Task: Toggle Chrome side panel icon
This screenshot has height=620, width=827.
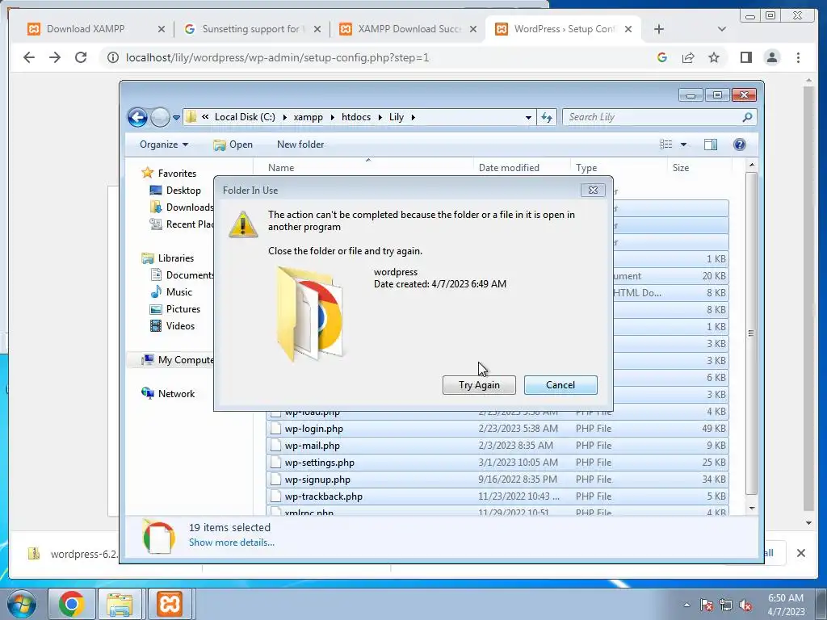Action: 745,57
